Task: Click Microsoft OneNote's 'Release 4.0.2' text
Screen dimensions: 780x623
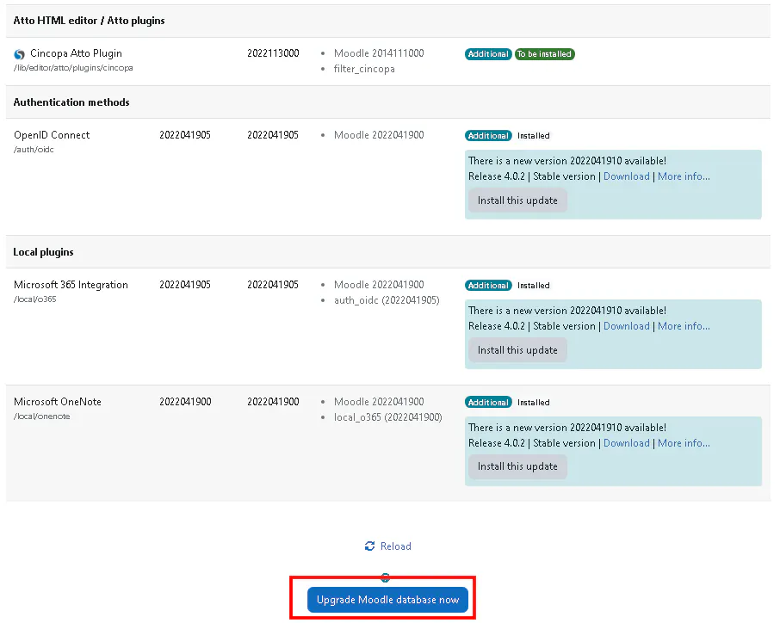Action: 497,443
